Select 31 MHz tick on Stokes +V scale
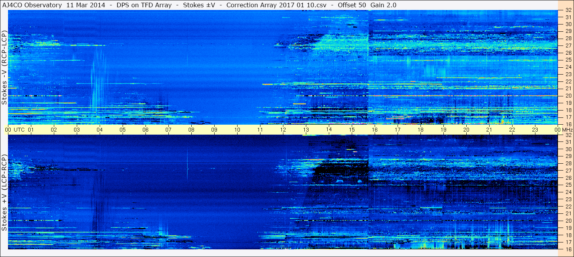The height and width of the screenshot is (257, 574). click(x=568, y=142)
